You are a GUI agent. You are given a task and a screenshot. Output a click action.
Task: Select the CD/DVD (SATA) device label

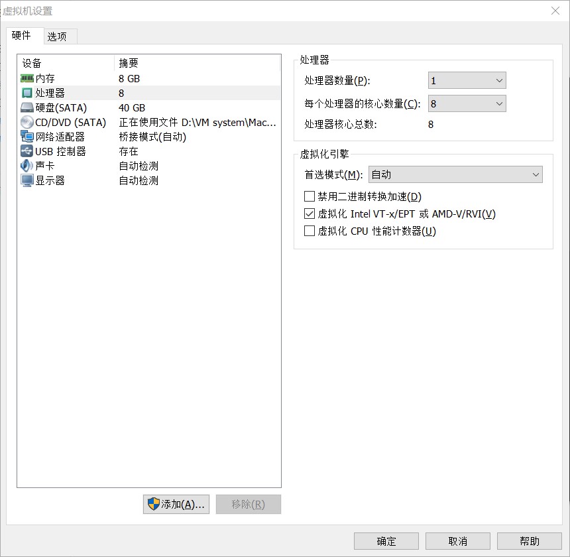tap(70, 122)
